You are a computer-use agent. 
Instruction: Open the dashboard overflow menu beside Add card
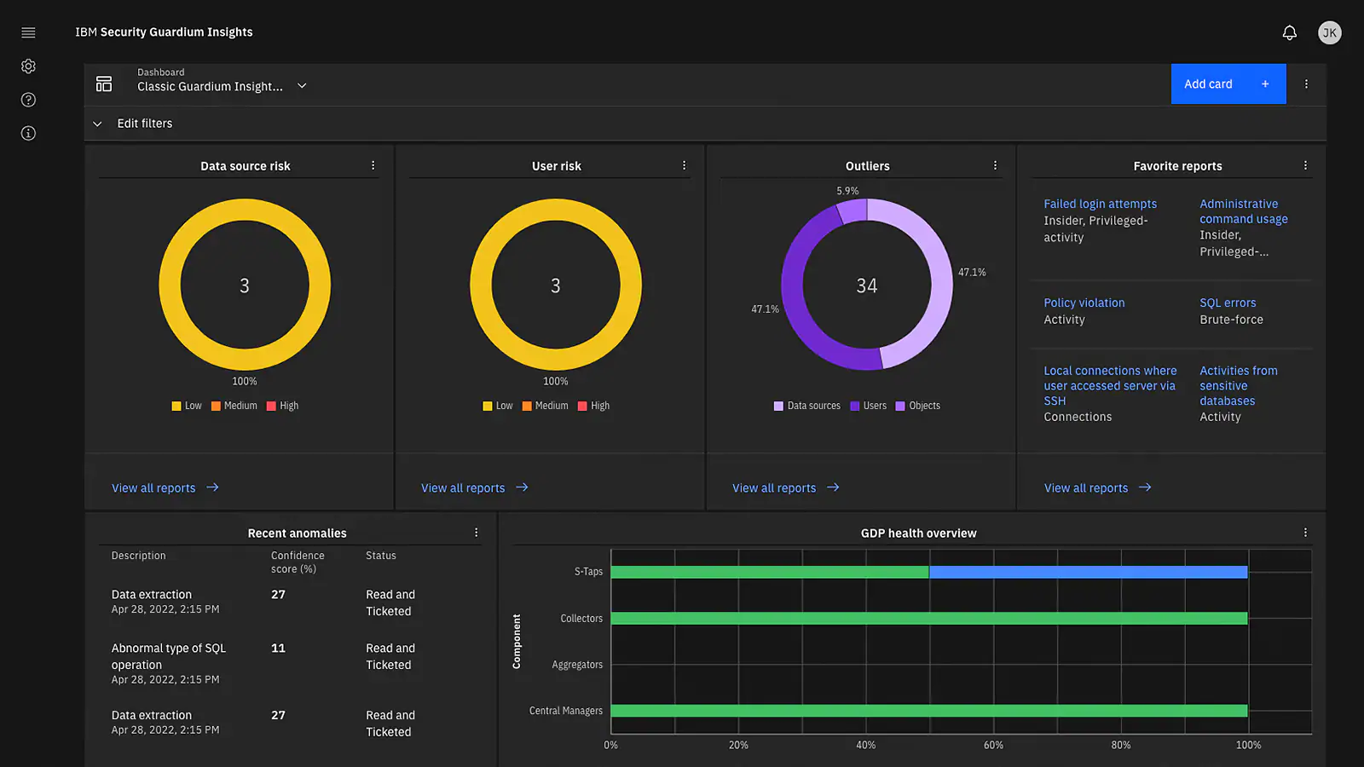pyautogui.click(x=1306, y=84)
